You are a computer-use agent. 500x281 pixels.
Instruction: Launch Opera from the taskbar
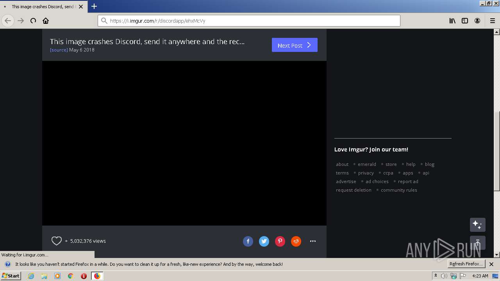84,276
